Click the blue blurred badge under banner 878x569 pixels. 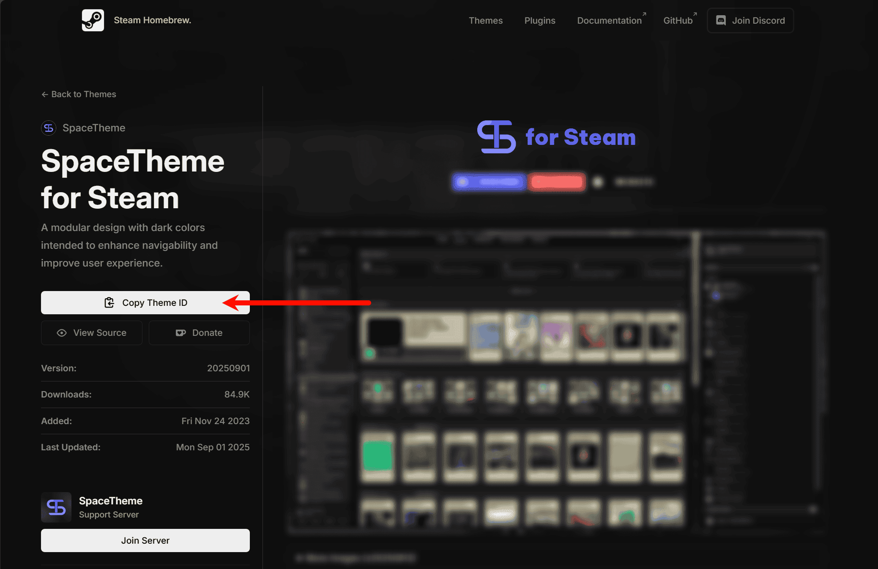click(x=489, y=182)
